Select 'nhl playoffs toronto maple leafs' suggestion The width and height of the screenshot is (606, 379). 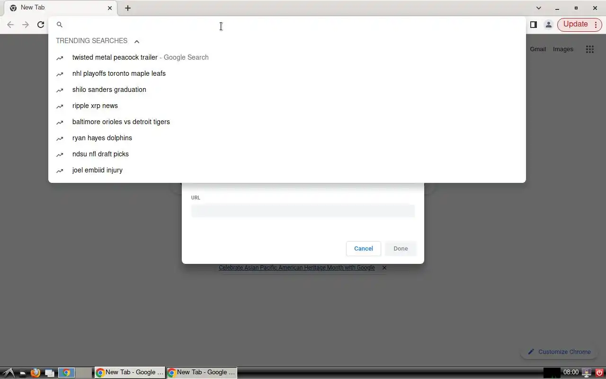tap(287, 73)
